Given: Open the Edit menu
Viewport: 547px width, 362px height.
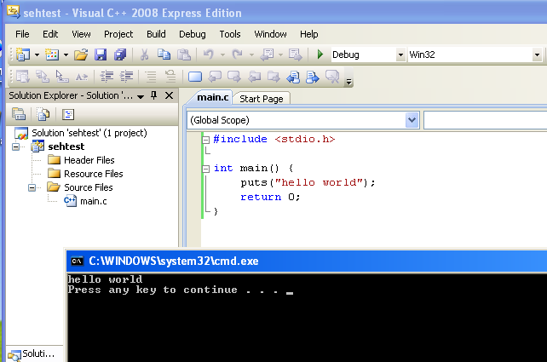Looking at the screenshot, I should point(50,34).
